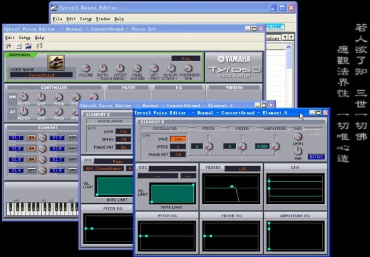Toggle the EL6 OFF switch
Viewport: 370px width, 257px height.
pyautogui.click(x=73, y=149)
